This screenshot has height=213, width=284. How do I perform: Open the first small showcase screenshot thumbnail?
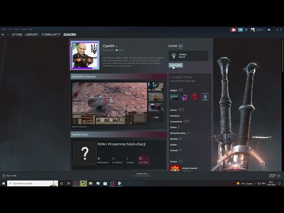pyautogui.click(x=156, y=87)
